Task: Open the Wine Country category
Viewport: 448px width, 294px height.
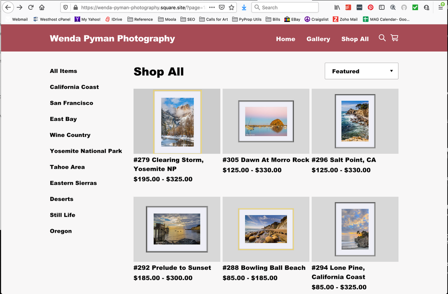Action: (x=70, y=135)
